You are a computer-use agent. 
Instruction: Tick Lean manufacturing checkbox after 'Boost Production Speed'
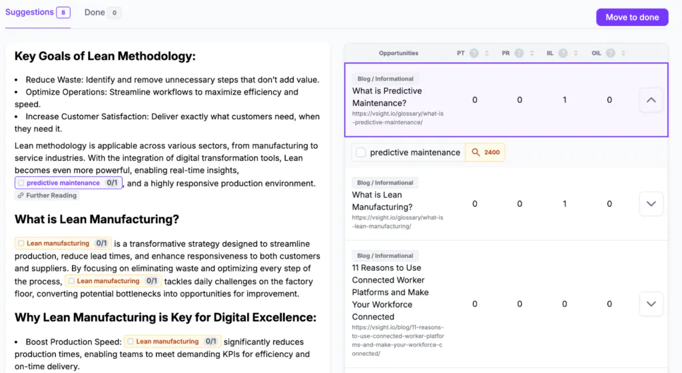pyautogui.click(x=131, y=341)
